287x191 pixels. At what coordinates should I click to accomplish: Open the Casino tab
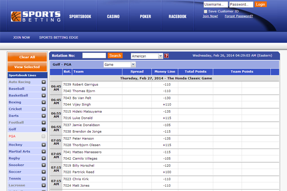pos(113,17)
